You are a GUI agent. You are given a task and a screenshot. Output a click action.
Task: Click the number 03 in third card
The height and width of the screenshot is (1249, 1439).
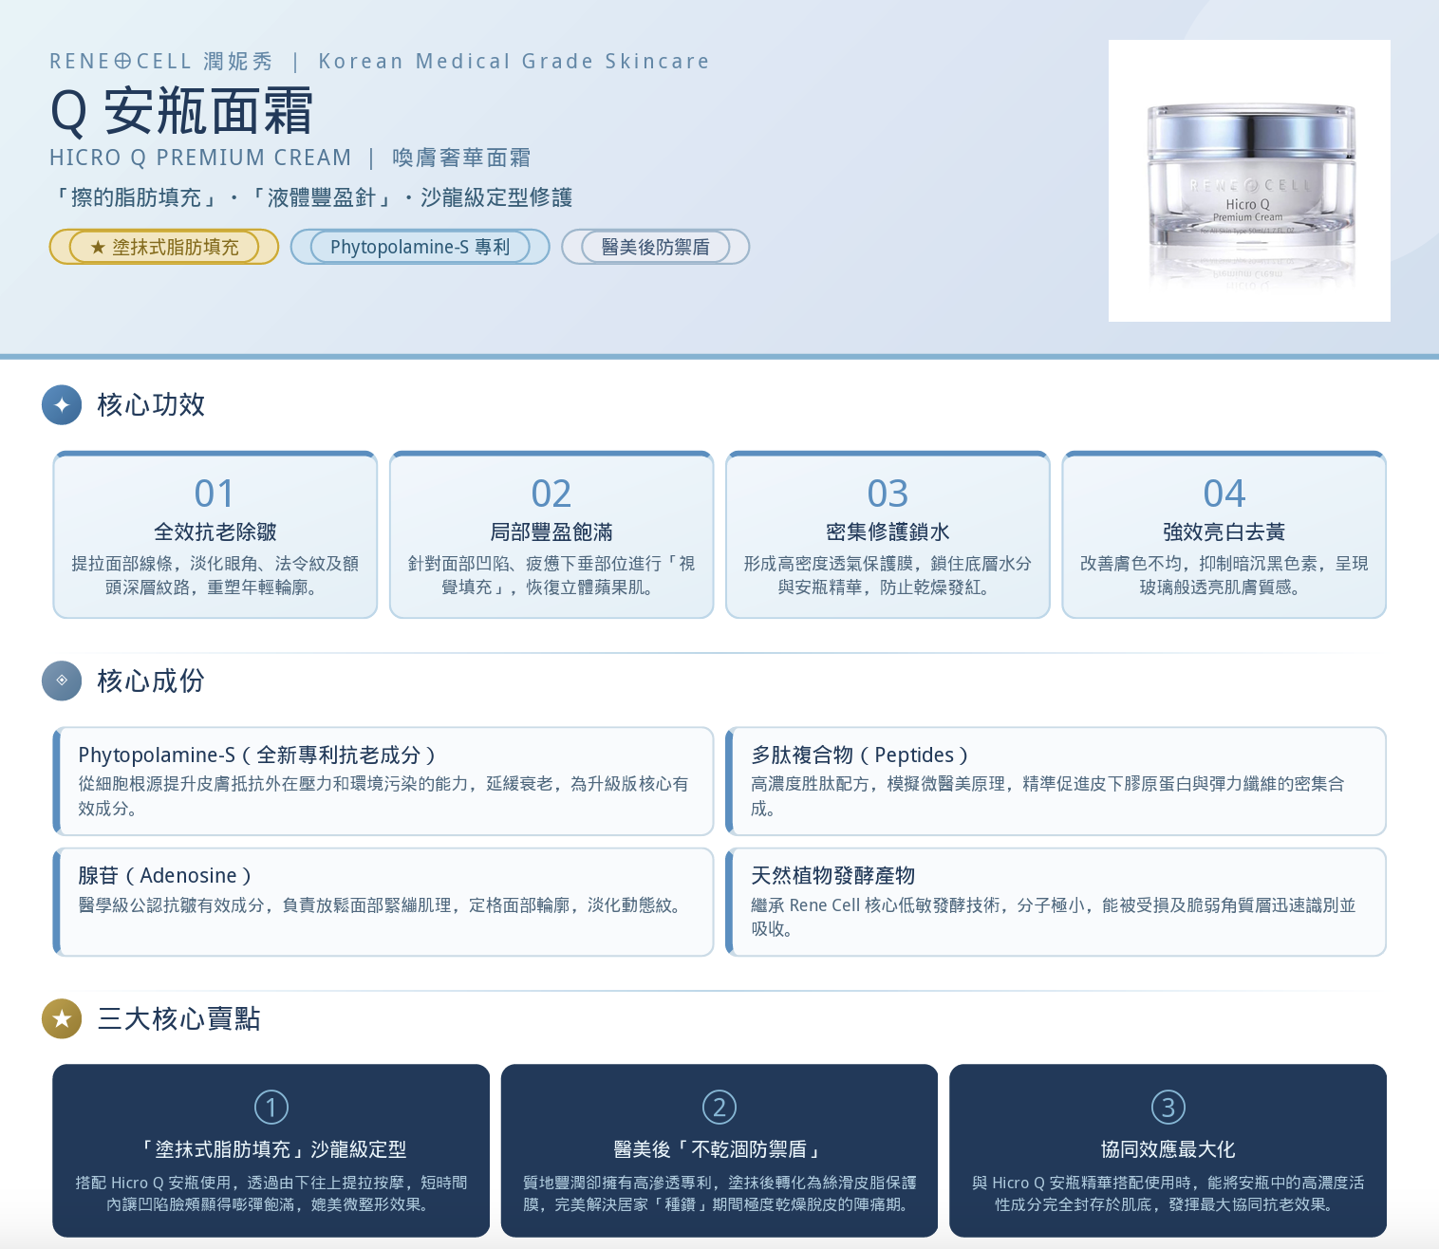click(888, 494)
